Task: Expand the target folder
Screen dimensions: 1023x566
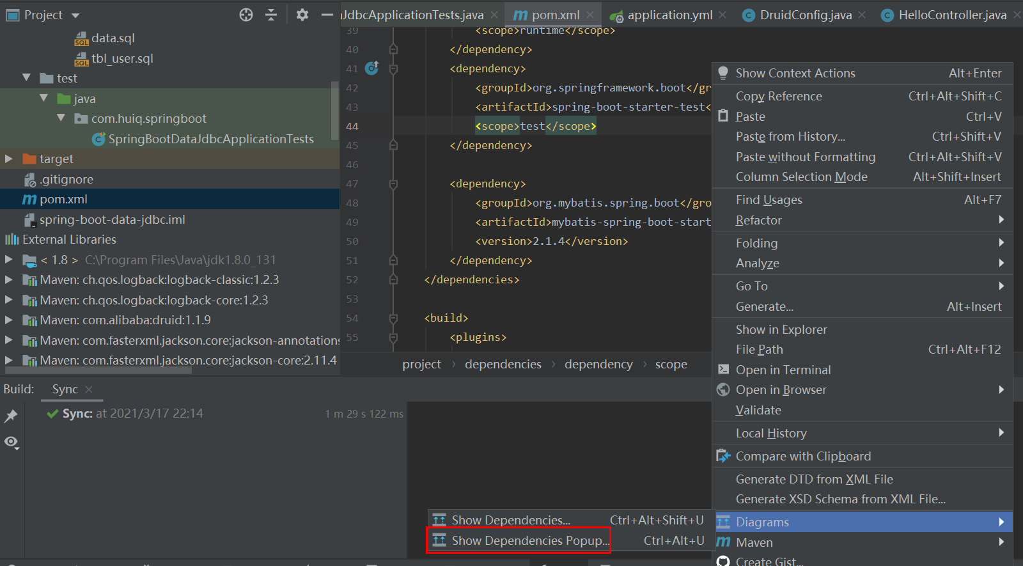Action: [9, 159]
